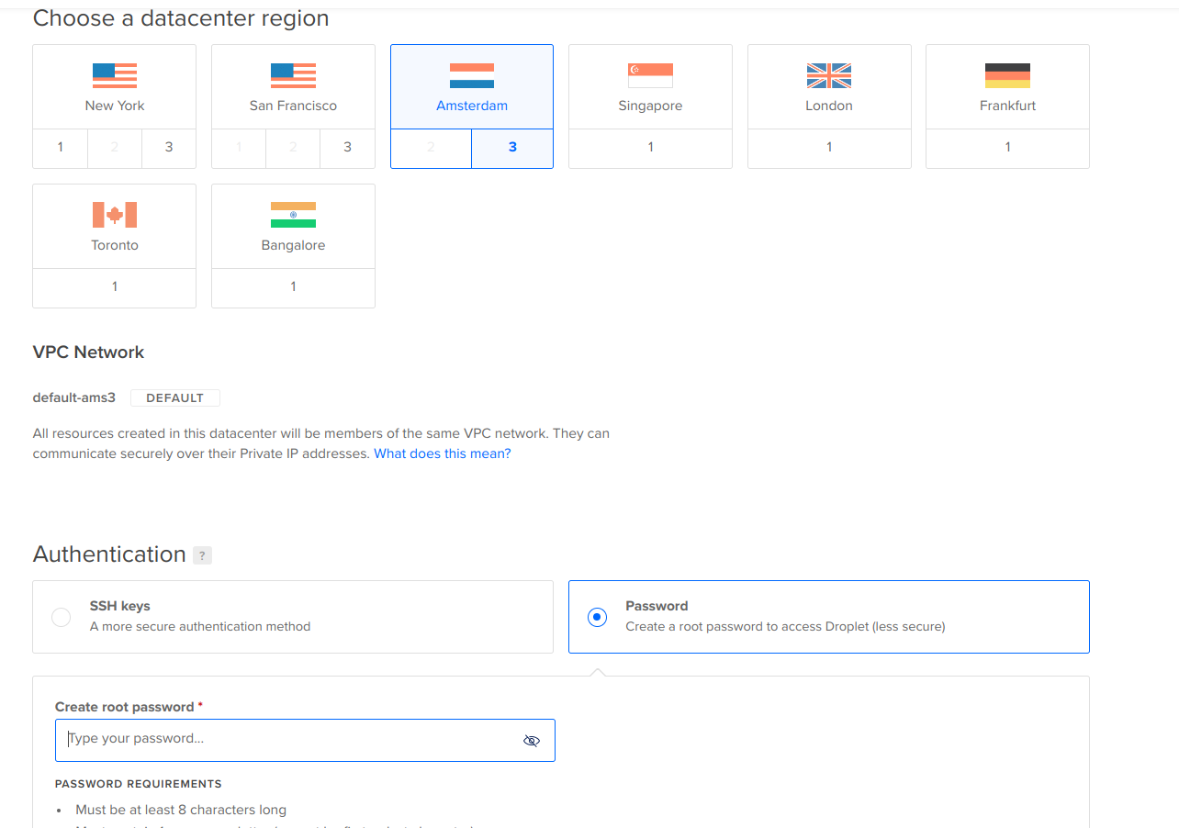Select the SSH keys radio button

[x=61, y=617]
